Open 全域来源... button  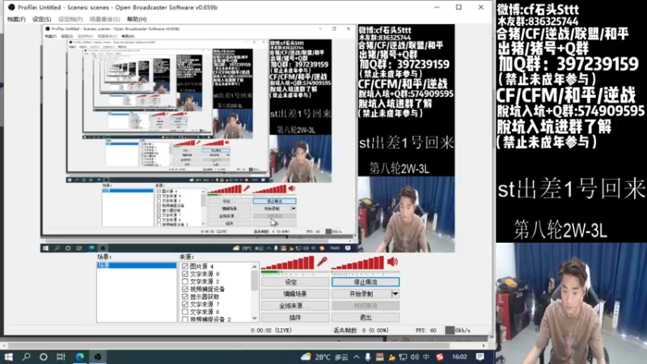[x=295, y=306]
